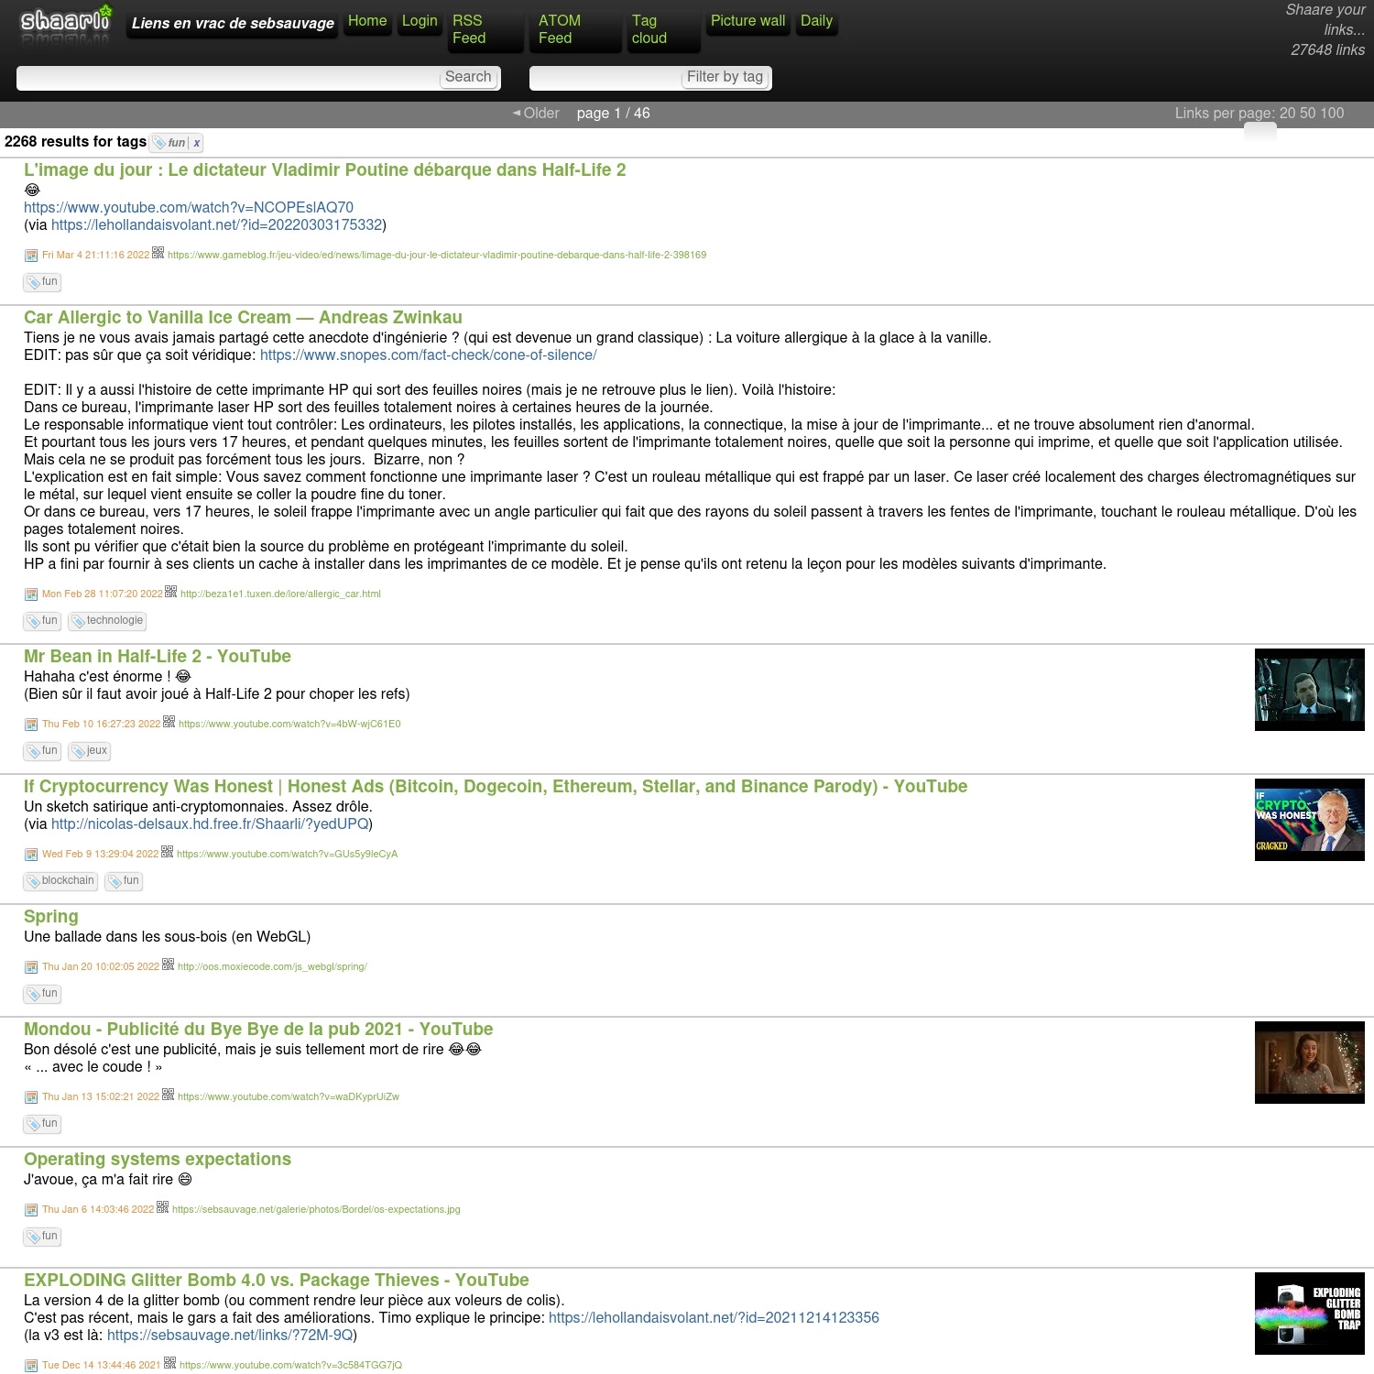Click fun tag under Operating systems expectations

42,1237
